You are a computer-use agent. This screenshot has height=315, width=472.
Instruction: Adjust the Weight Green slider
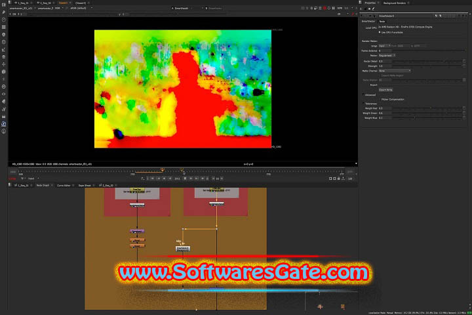[427, 113]
